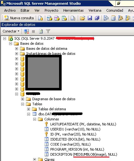Click the Stop square icon
This screenshot has width=134, height=161.
pyautogui.click(x=33, y=32)
